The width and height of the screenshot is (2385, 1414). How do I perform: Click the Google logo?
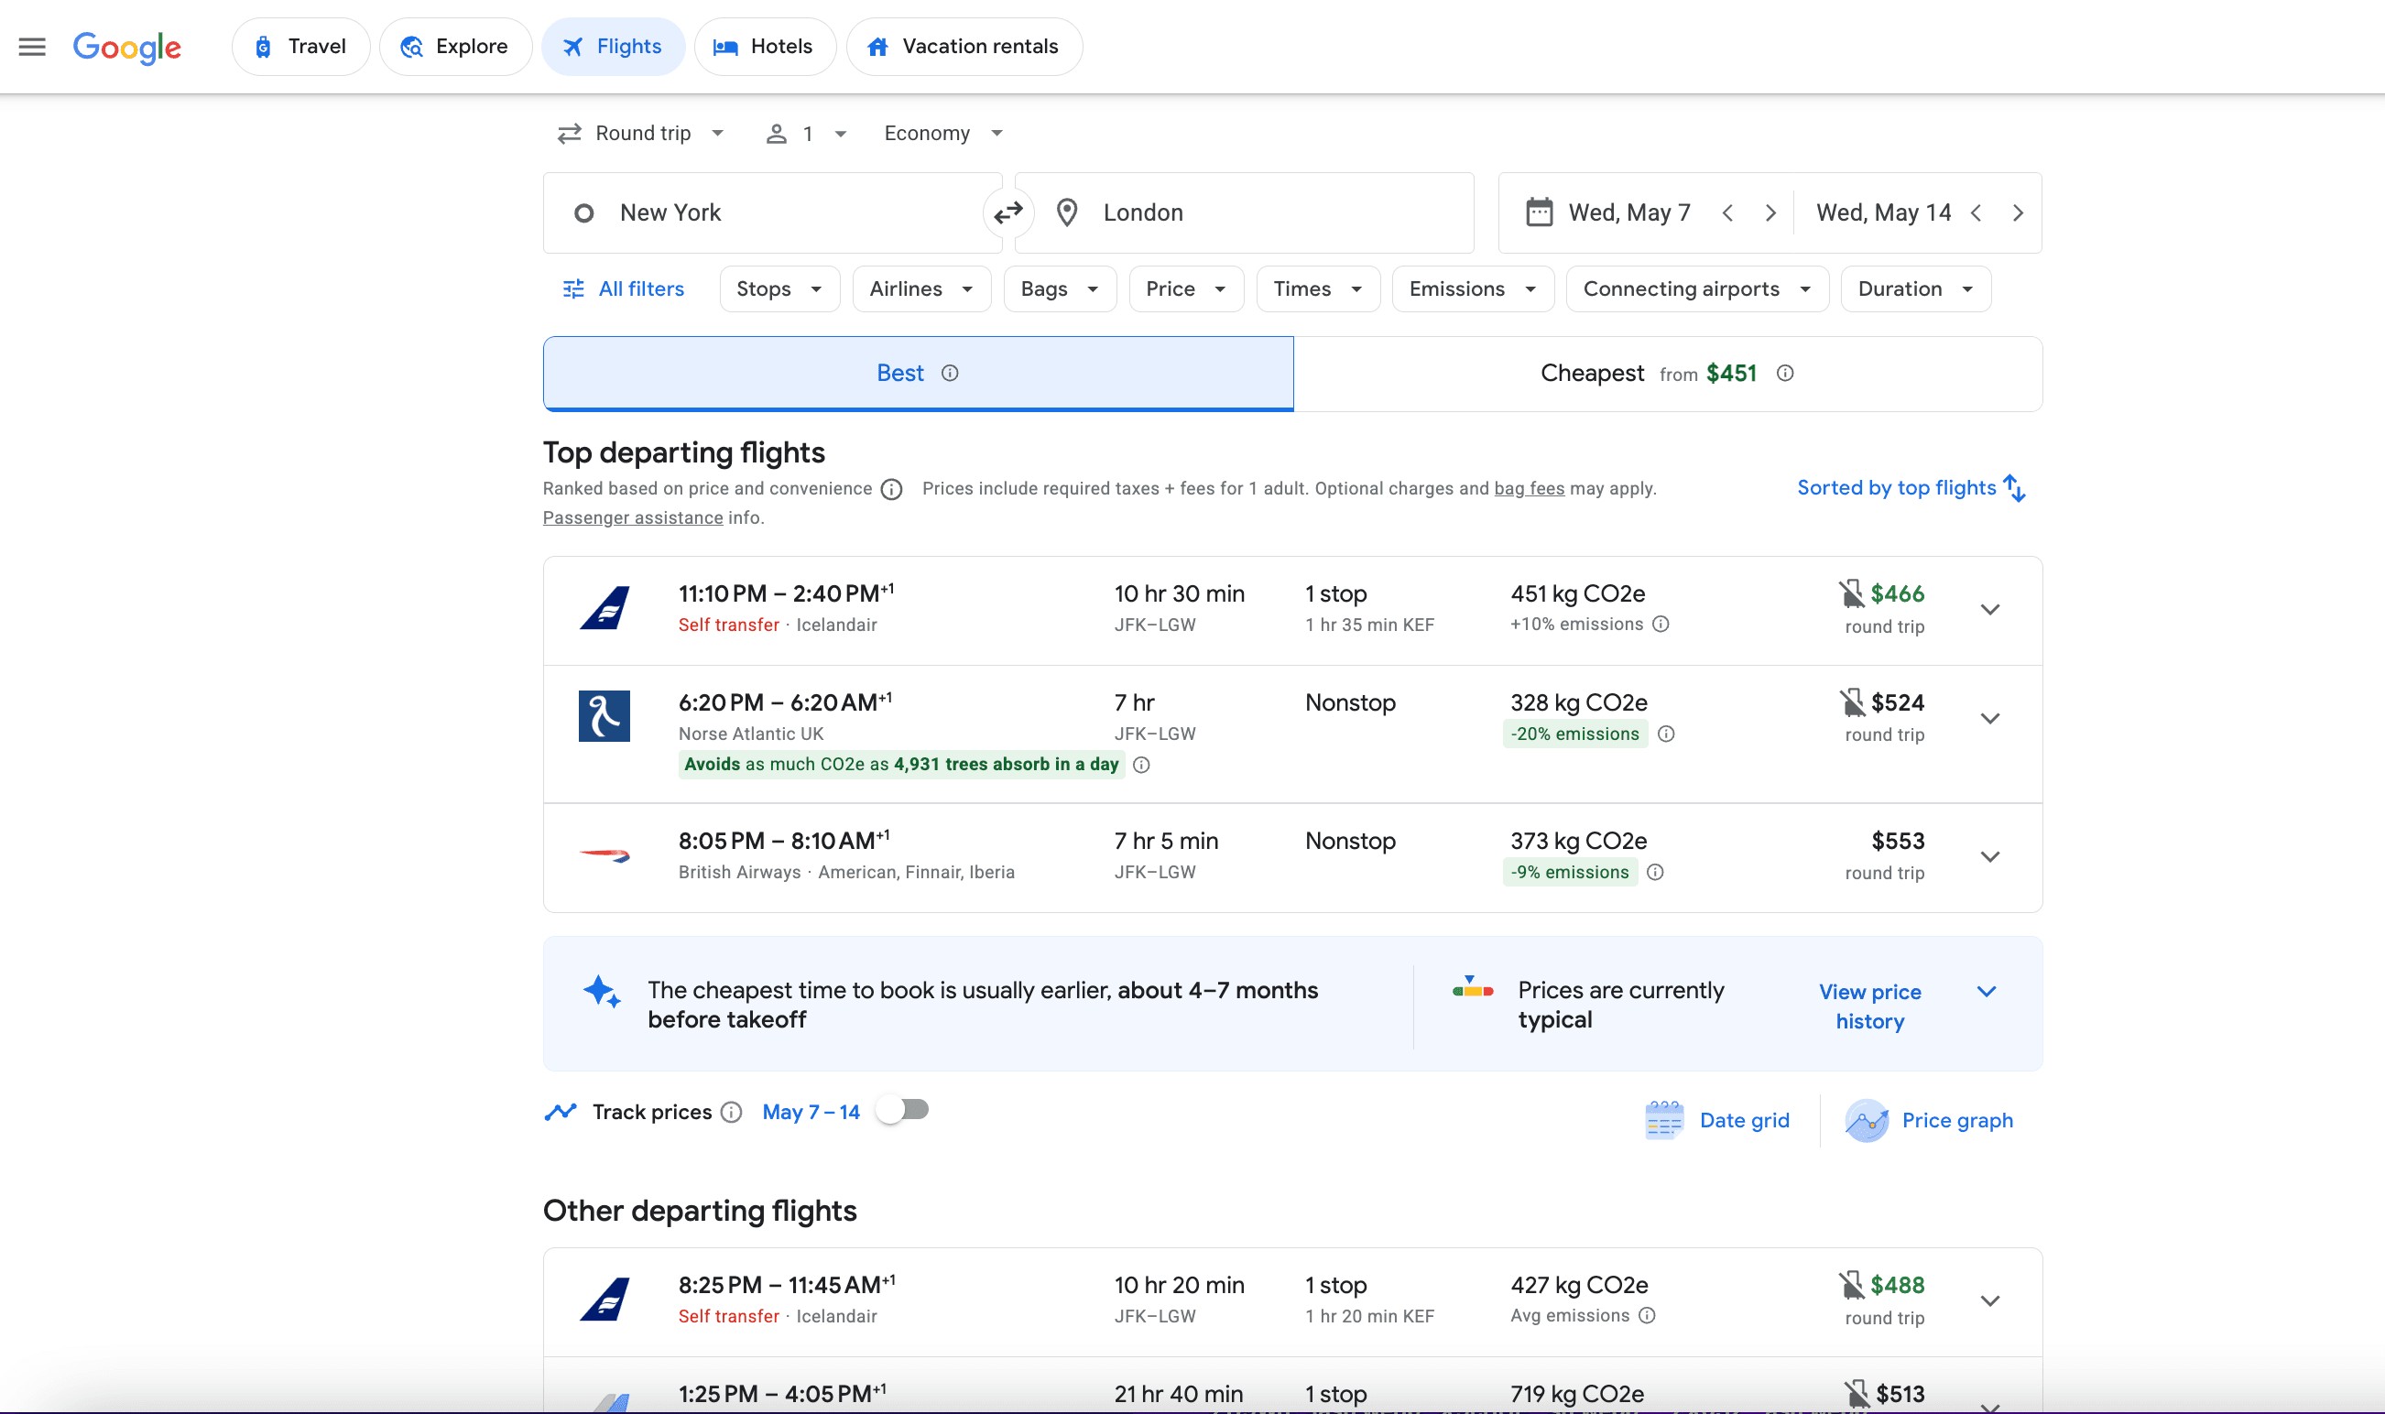126,48
